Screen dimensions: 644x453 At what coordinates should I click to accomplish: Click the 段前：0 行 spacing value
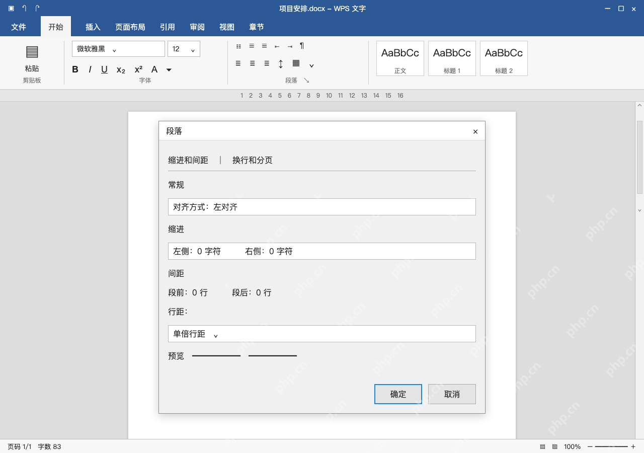point(188,292)
